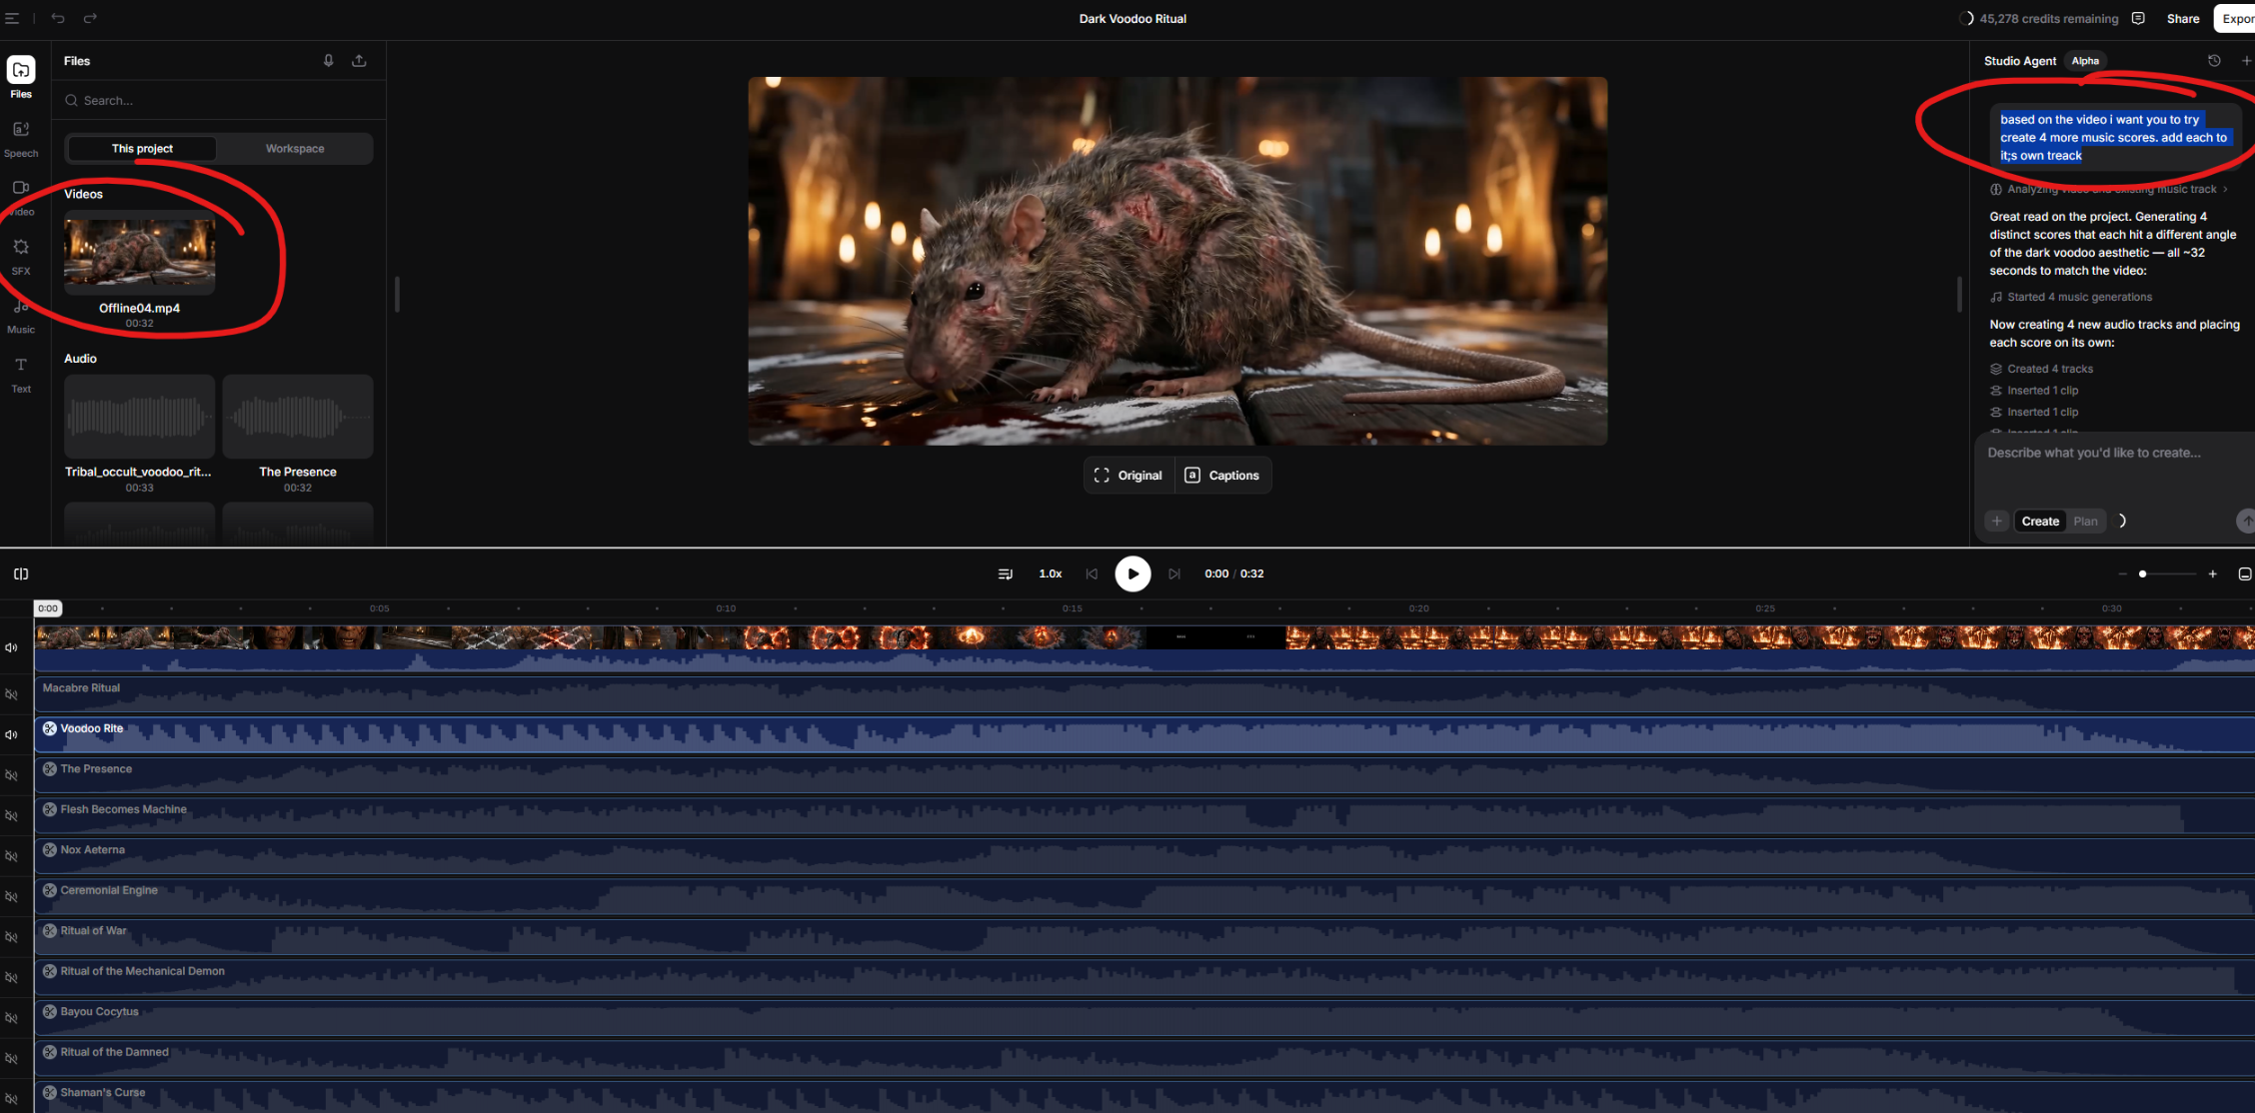Switch agent mode to Plan
The image size is (2255, 1113).
[2085, 521]
